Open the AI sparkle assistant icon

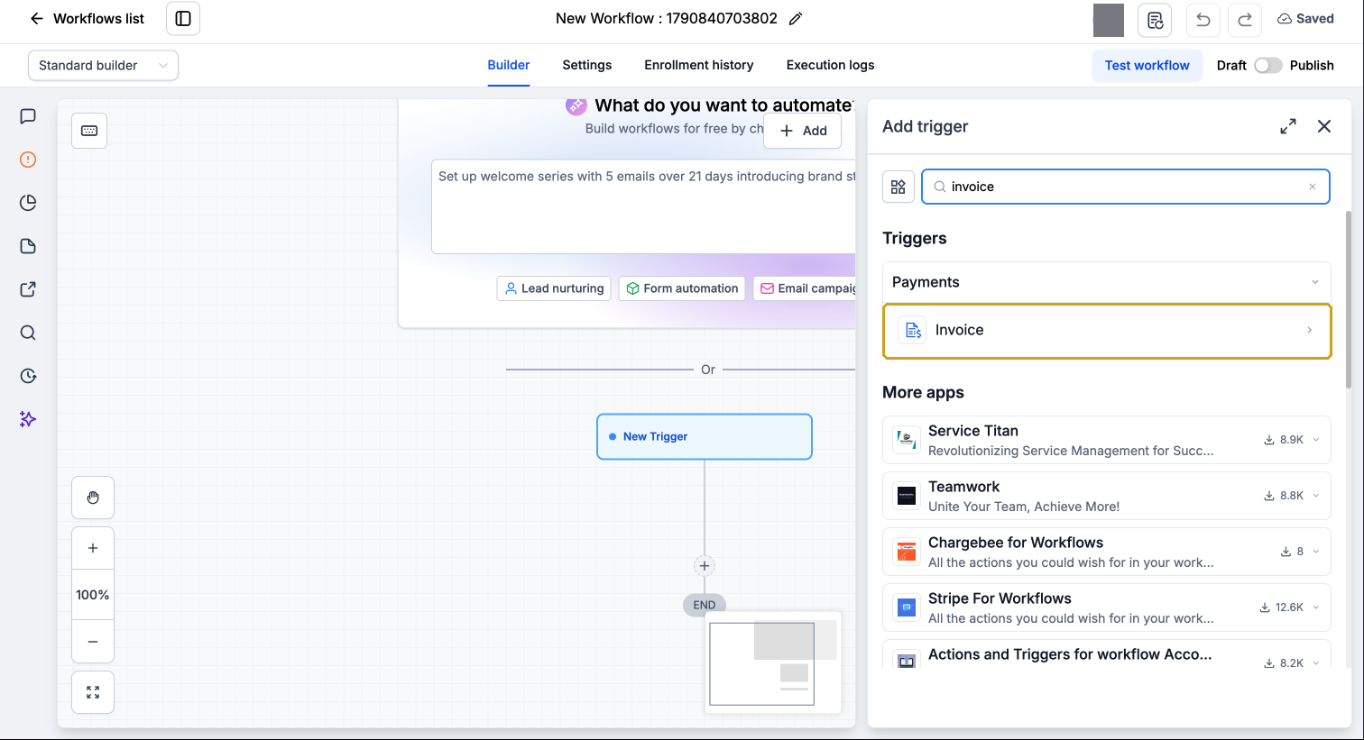[x=28, y=419]
